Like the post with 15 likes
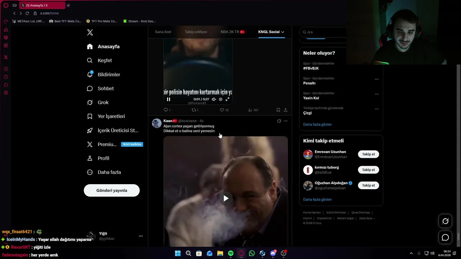Image resolution: width=461 pixels, height=259 pixels. click(224, 110)
